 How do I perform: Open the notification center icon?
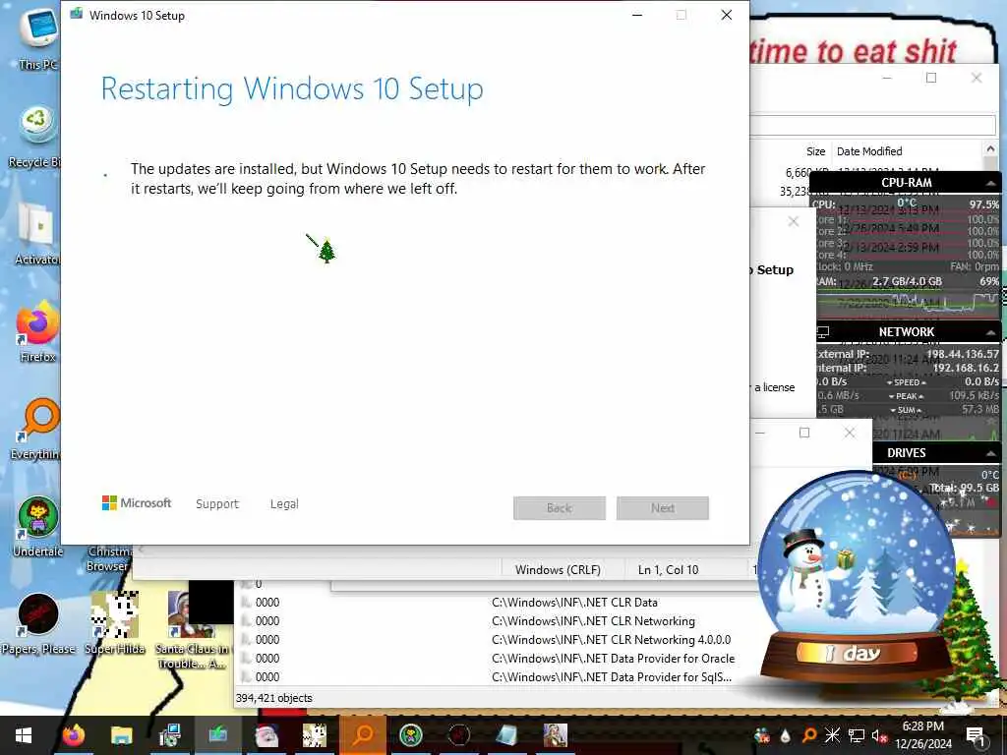[976, 735]
